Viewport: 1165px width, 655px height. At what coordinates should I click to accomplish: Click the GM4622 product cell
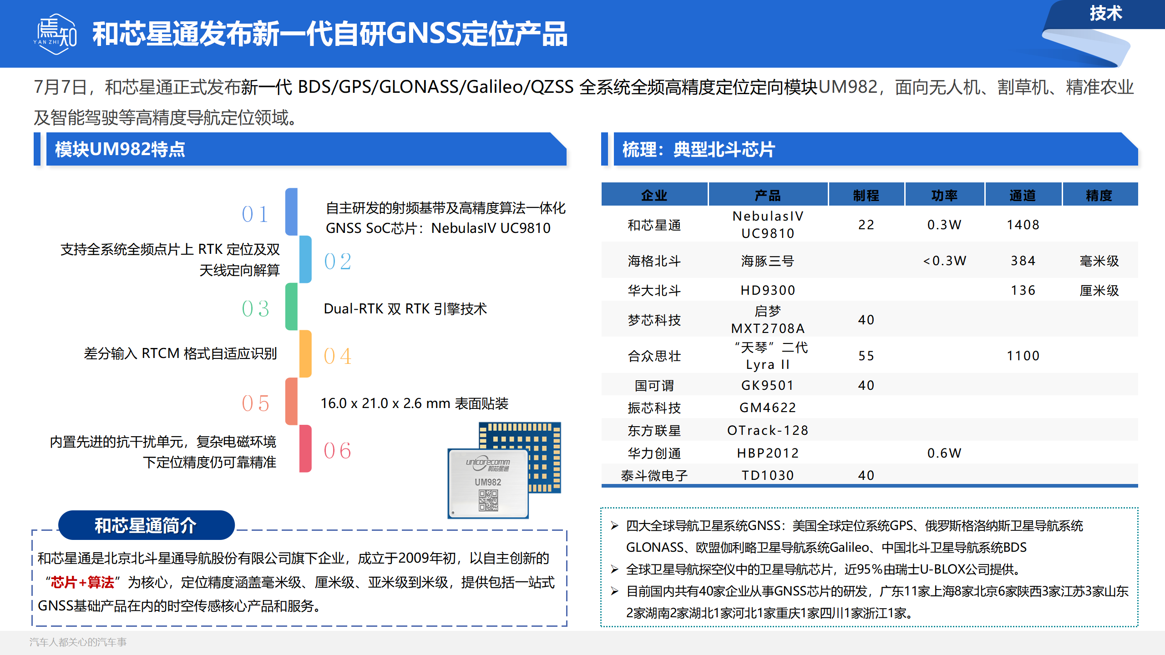coord(768,408)
